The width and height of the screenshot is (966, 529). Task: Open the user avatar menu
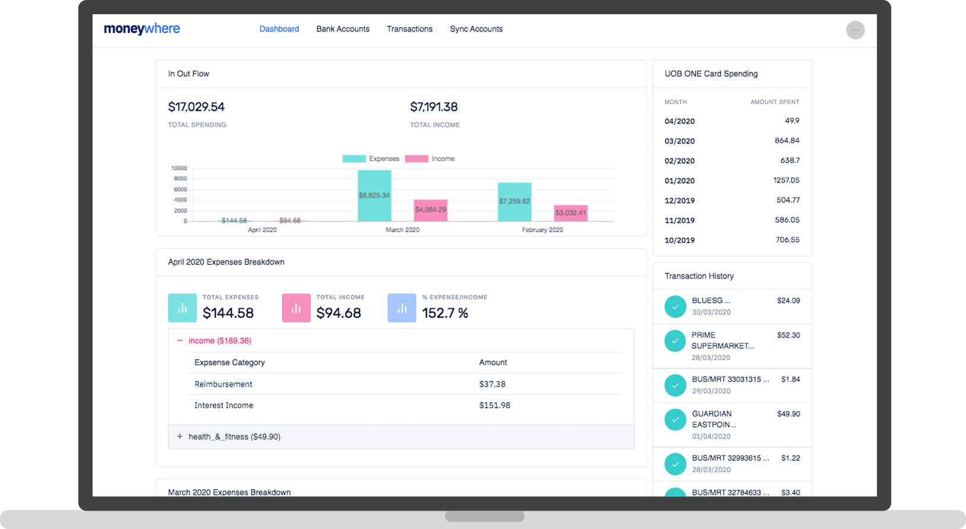point(855,30)
